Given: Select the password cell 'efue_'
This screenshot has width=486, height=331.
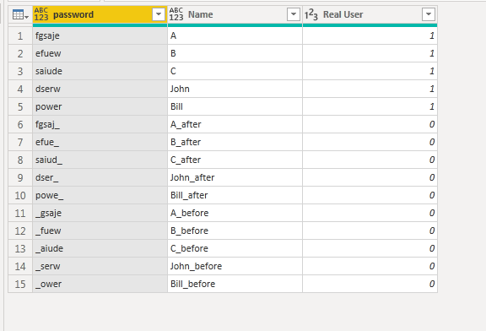Looking at the screenshot, I should pyautogui.click(x=100, y=142).
